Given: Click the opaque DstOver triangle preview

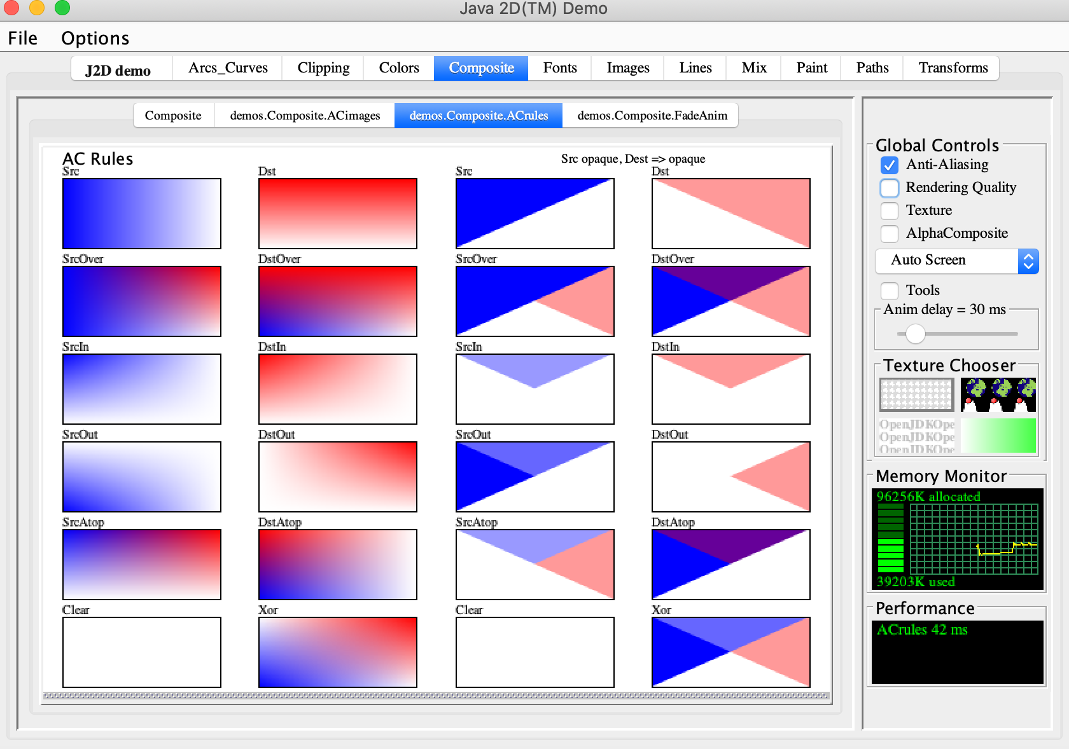Looking at the screenshot, I should [x=730, y=301].
